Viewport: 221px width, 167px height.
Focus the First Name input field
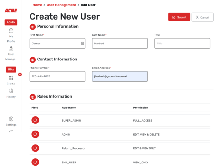tap(57, 44)
